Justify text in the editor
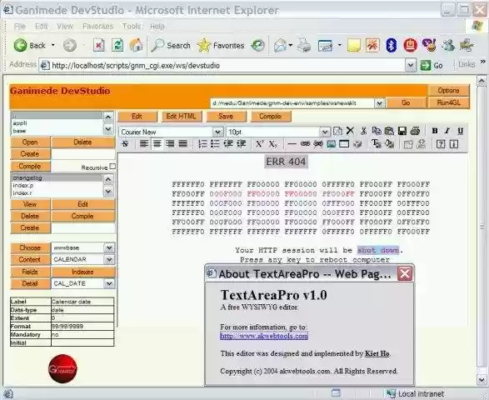Screen dimensions: 489x400 pyautogui.click(x=183, y=144)
